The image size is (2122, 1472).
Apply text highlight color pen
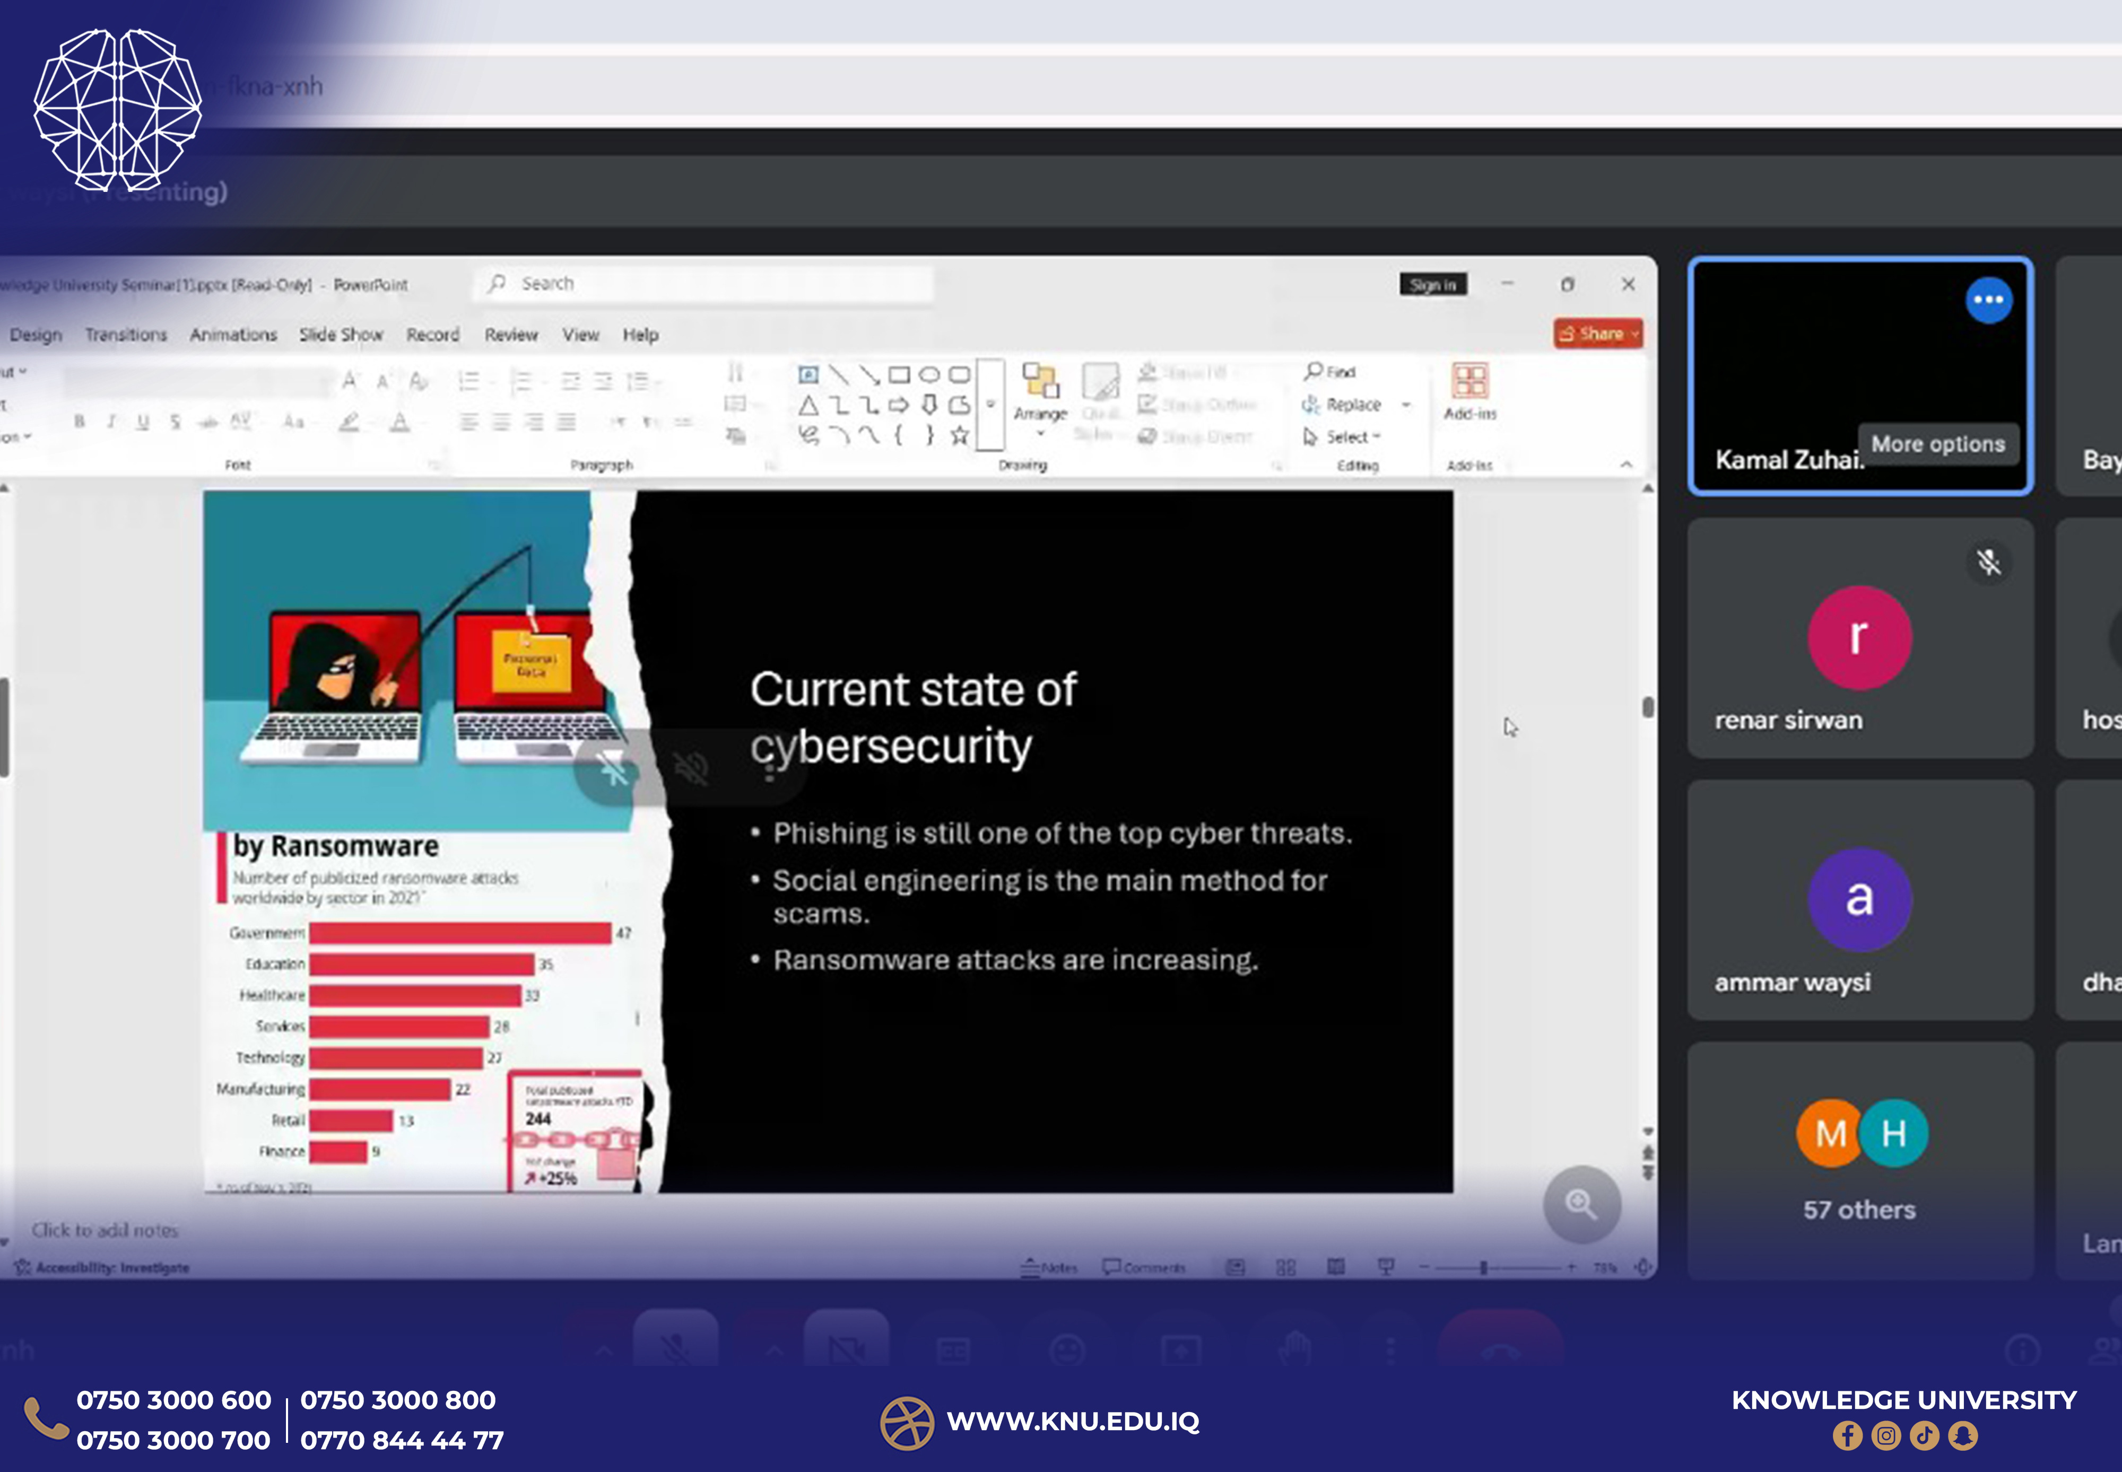click(349, 423)
